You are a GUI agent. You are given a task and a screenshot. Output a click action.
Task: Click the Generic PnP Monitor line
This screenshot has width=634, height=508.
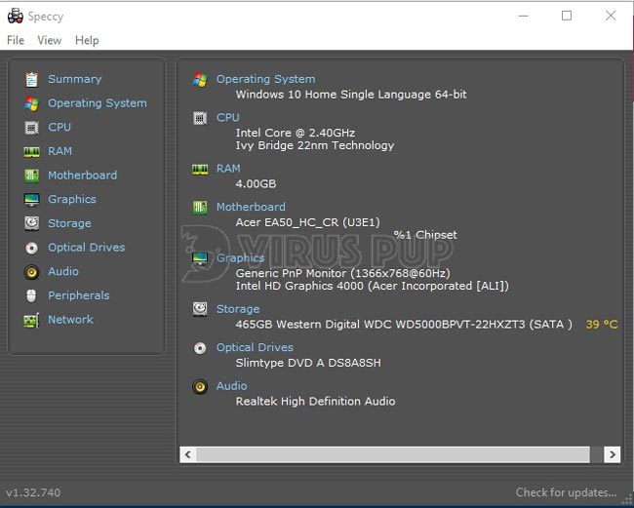click(x=343, y=273)
